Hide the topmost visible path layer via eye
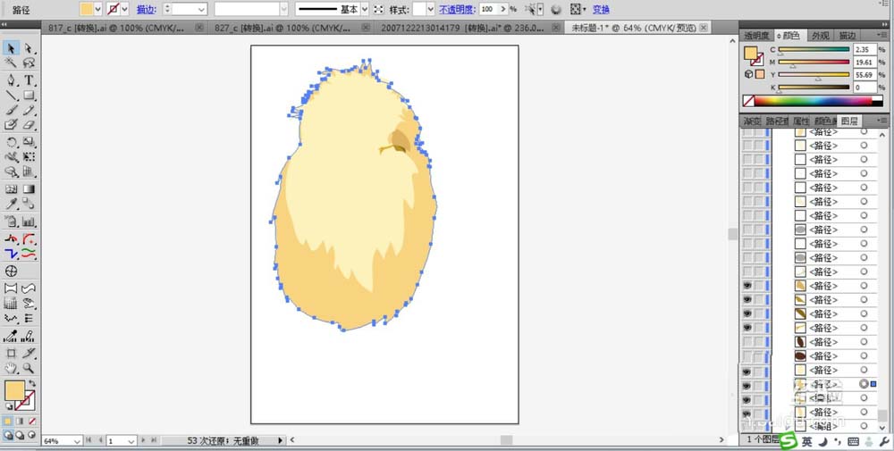894x451 pixels. click(746, 285)
